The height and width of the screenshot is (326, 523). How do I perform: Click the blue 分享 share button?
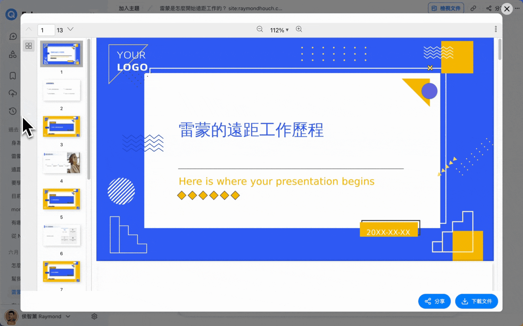pos(434,301)
